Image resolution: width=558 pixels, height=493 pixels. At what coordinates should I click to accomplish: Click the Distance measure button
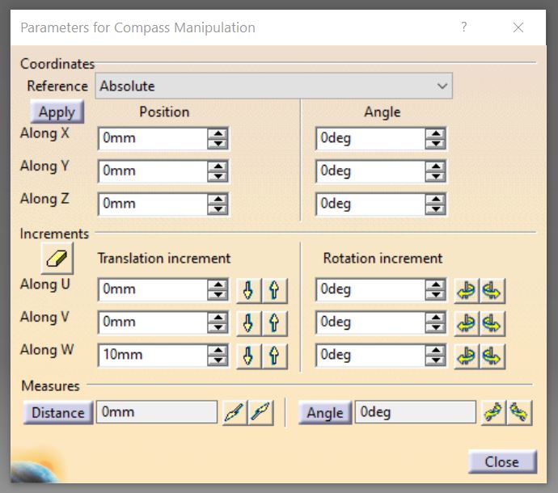pos(57,413)
